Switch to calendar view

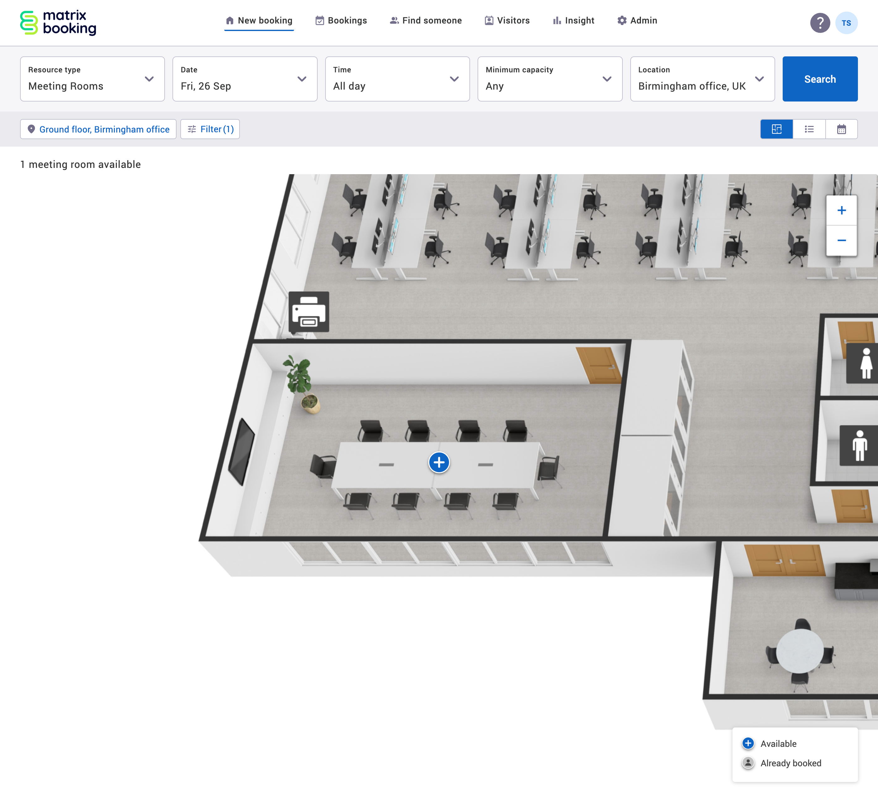[x=841, y=129]
